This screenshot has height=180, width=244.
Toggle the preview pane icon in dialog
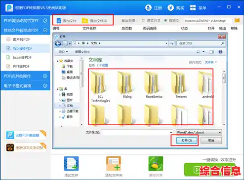211,52
